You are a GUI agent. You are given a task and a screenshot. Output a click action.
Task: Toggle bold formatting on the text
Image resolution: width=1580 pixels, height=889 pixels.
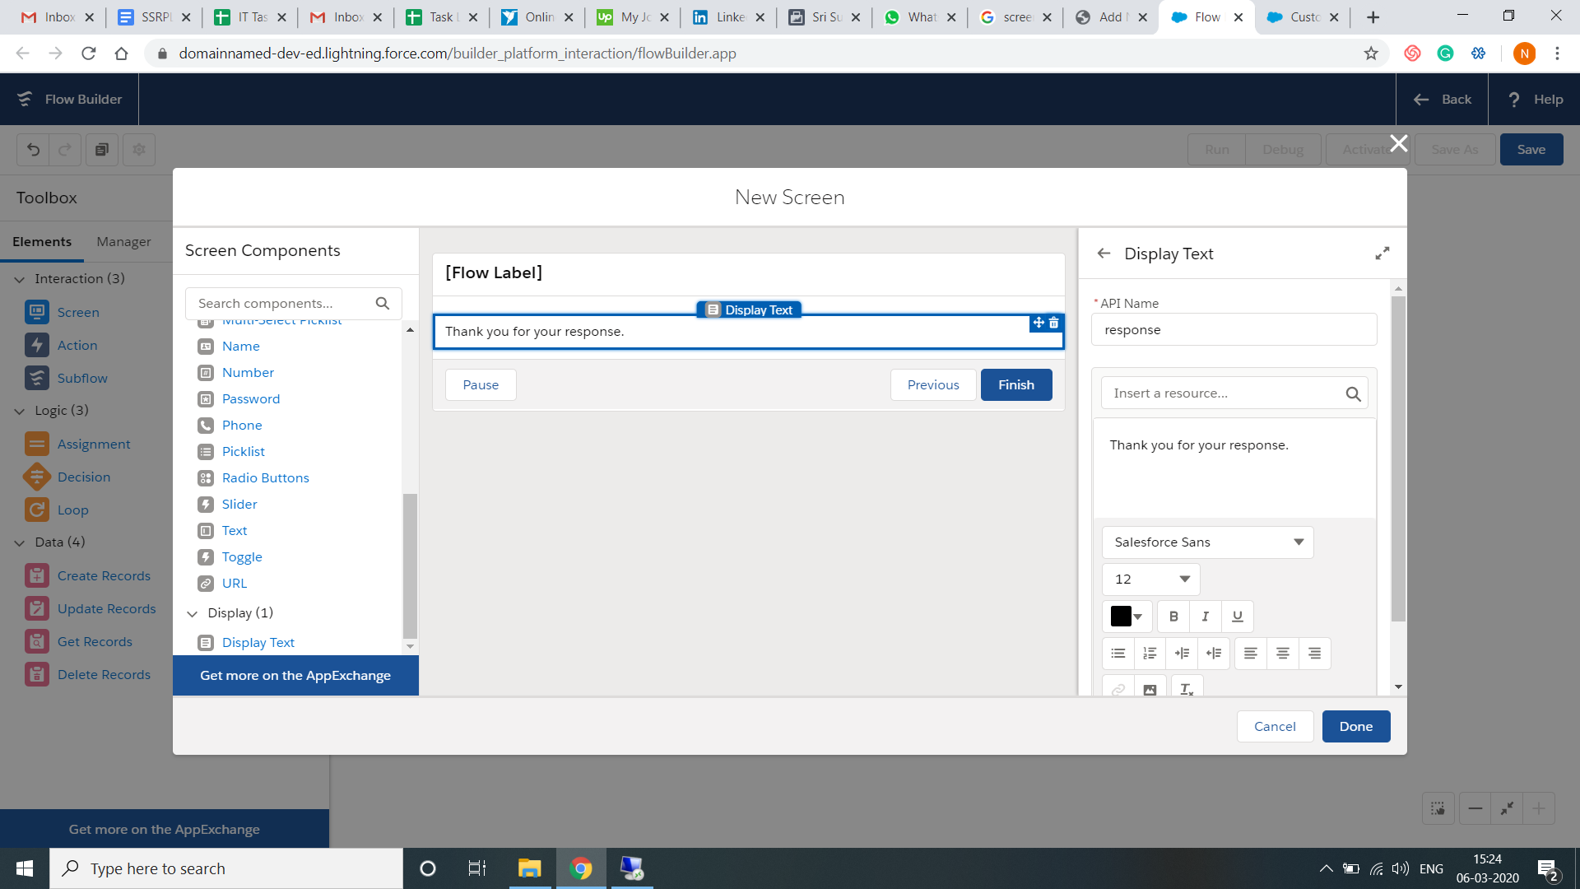tap(1173, 616)
